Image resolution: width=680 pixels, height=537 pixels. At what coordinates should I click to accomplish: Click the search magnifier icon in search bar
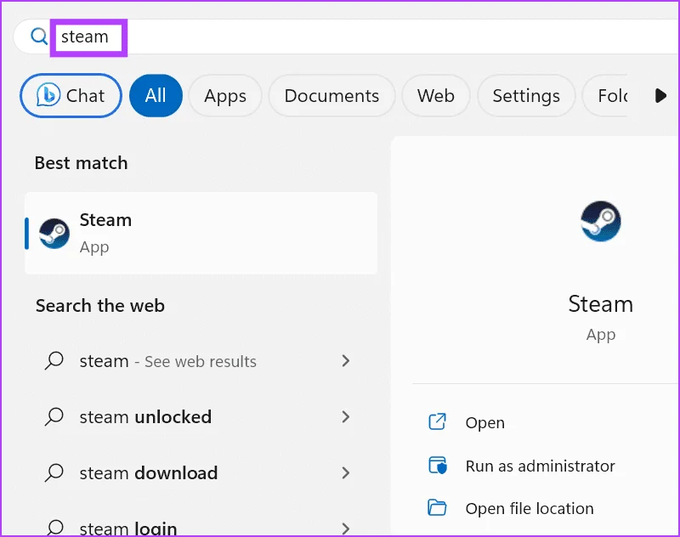coord(38,37)
